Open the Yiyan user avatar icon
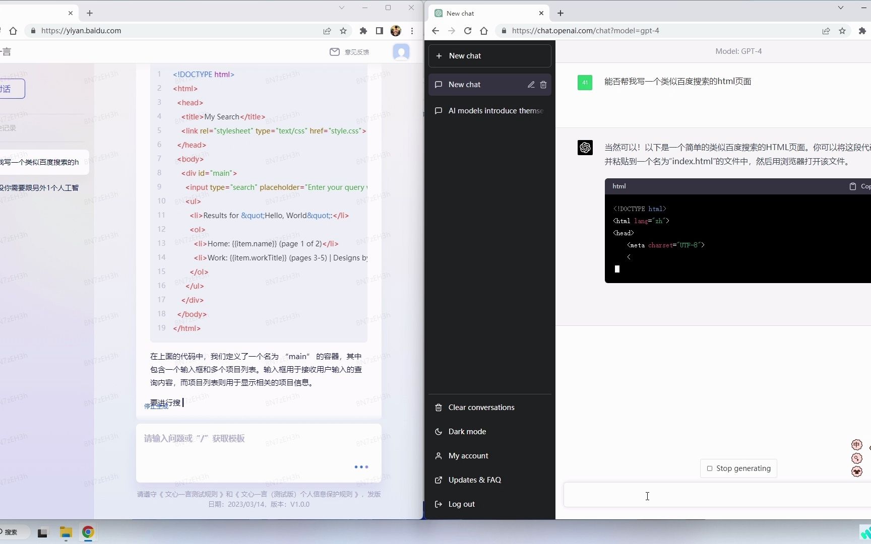The width and height of the screenshot is (871, 544). pyautogui.click(x=401, y=52)
